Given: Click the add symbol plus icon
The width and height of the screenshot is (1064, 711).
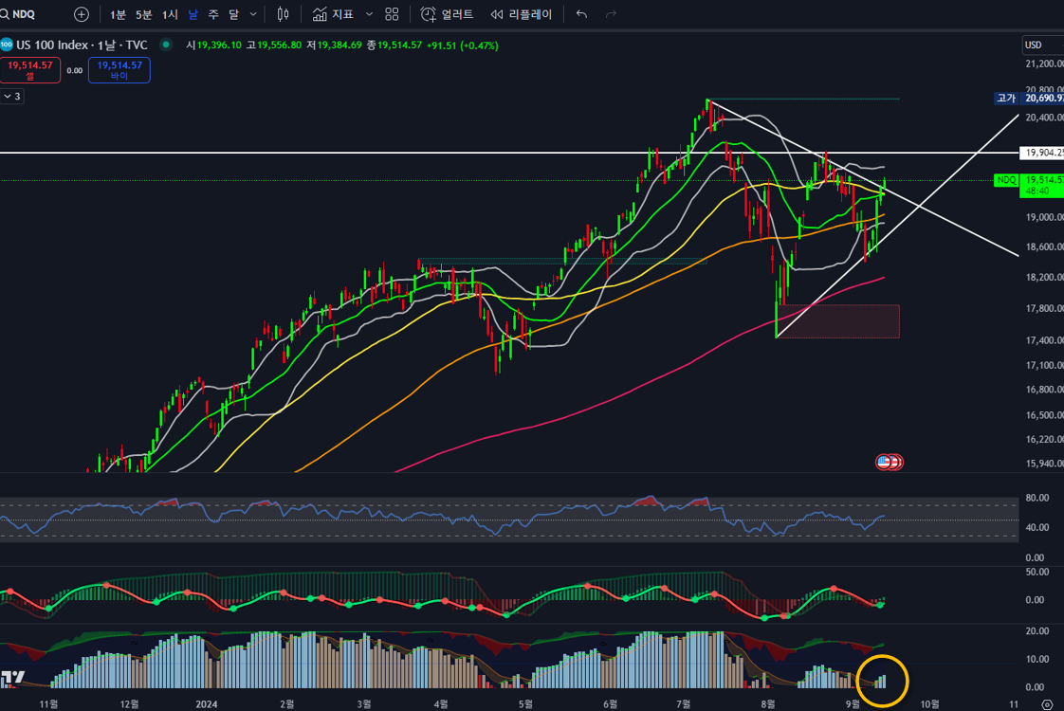Looking at the screenshot, I should click(82, 14).
